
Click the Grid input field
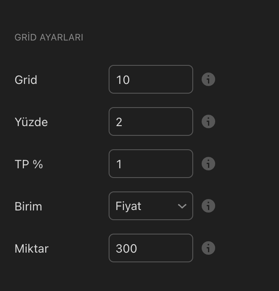tap(150, 79)
